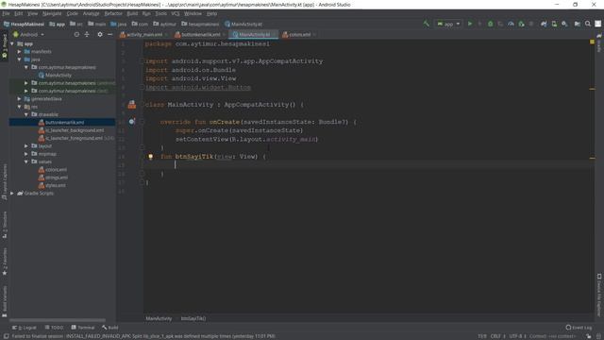604x340 pixels.
Task: Open the profiler gauge icon
Action: [511, 24]
